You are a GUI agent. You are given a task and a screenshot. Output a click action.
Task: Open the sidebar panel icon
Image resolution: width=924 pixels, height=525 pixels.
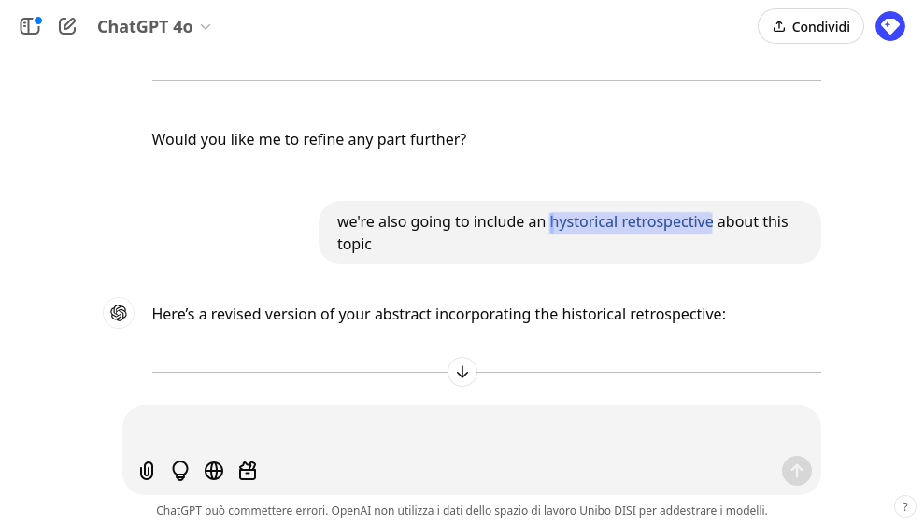click(30, 26)
